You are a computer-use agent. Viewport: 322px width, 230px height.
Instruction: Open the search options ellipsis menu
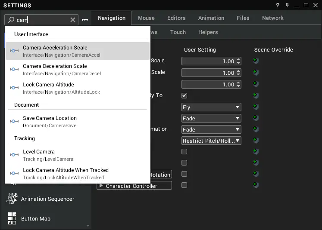pos(85,20)
